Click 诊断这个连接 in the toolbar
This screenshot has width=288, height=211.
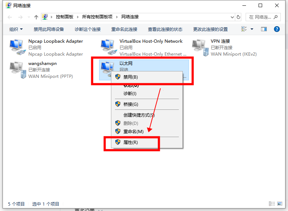88,29
